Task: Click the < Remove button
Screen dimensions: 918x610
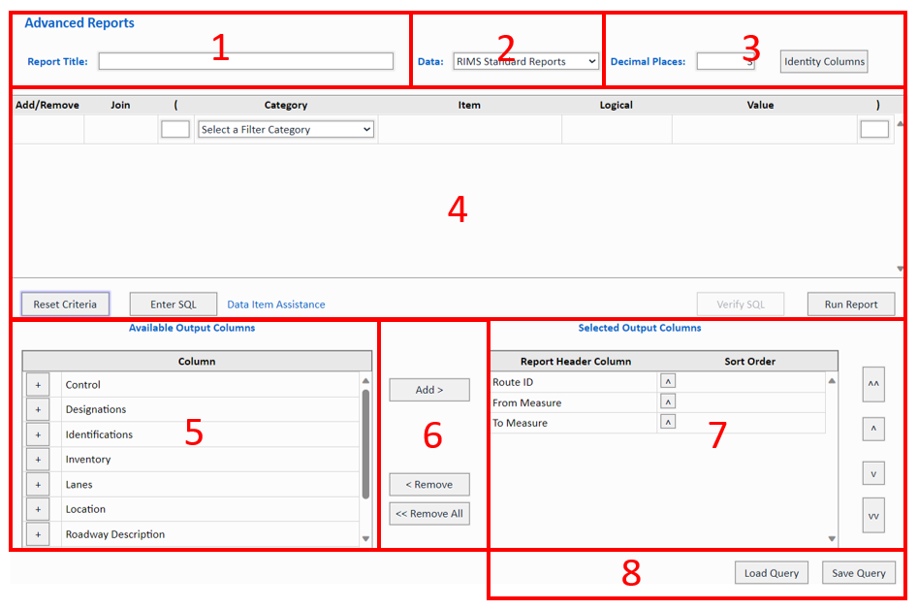Action: coord(429,485)
